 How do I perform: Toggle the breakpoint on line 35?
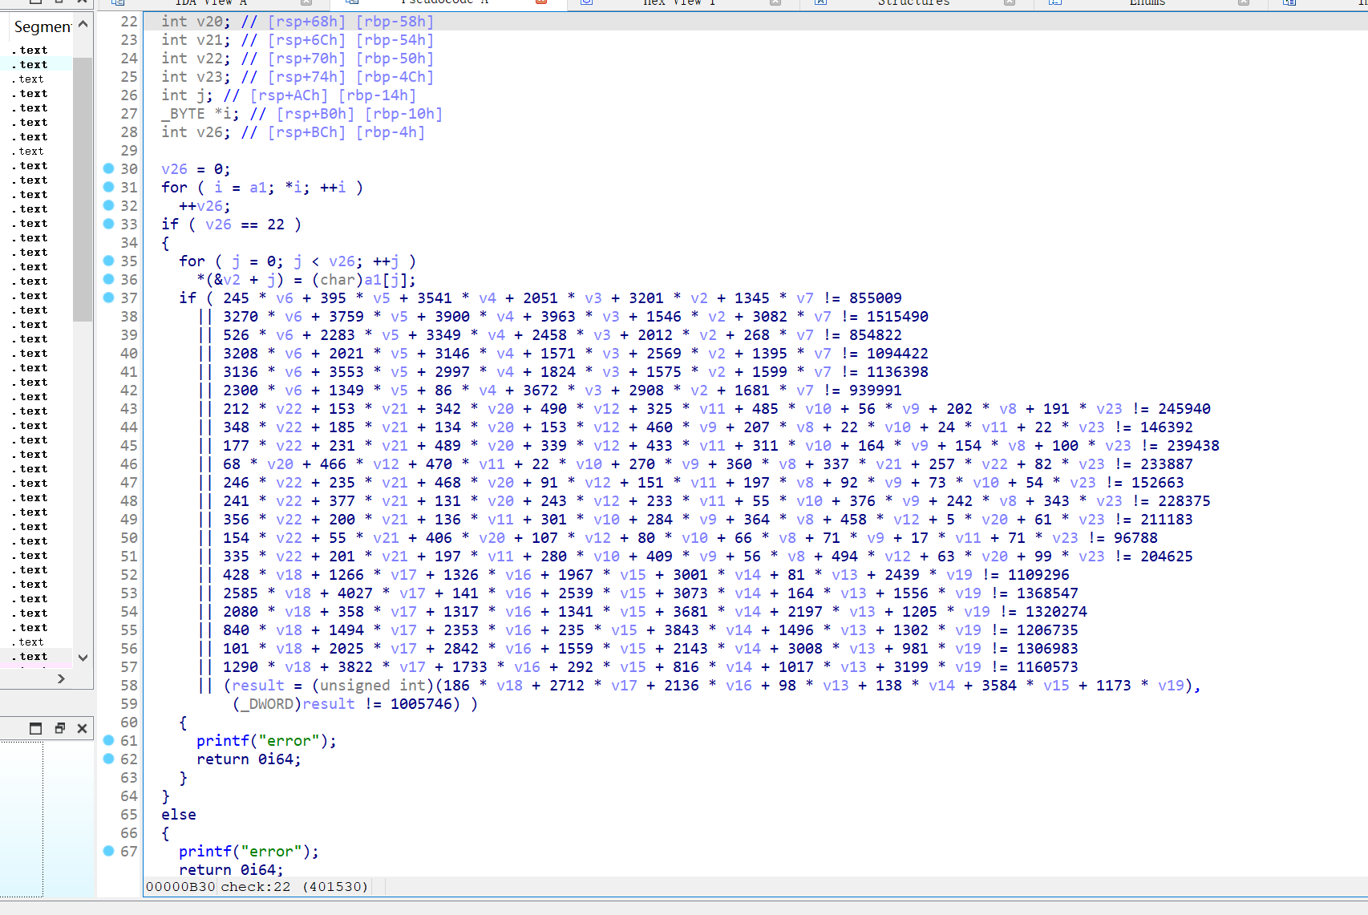[x=107, y=261]
